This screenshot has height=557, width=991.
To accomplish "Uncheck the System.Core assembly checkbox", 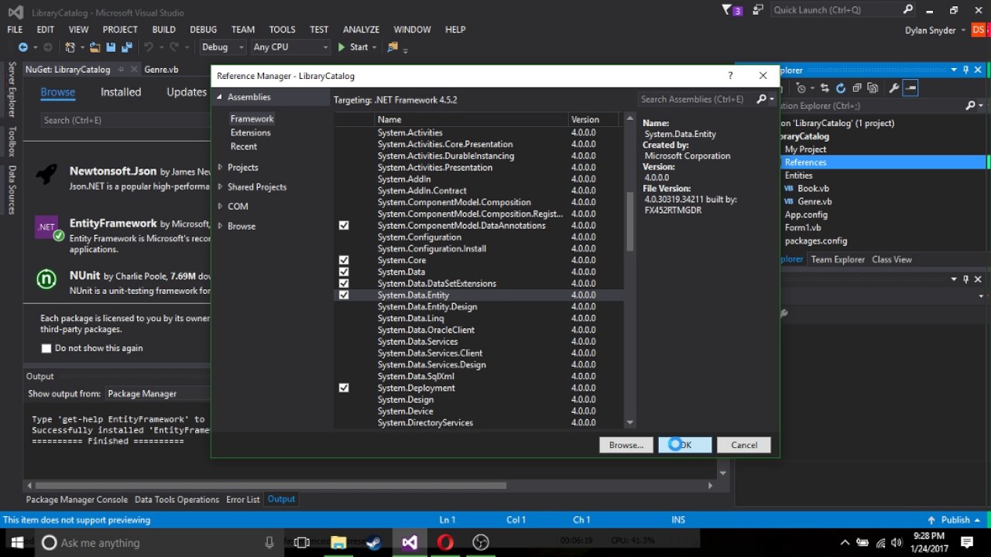I will 344,260.
